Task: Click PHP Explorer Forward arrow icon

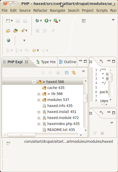Action: point(50,73)
